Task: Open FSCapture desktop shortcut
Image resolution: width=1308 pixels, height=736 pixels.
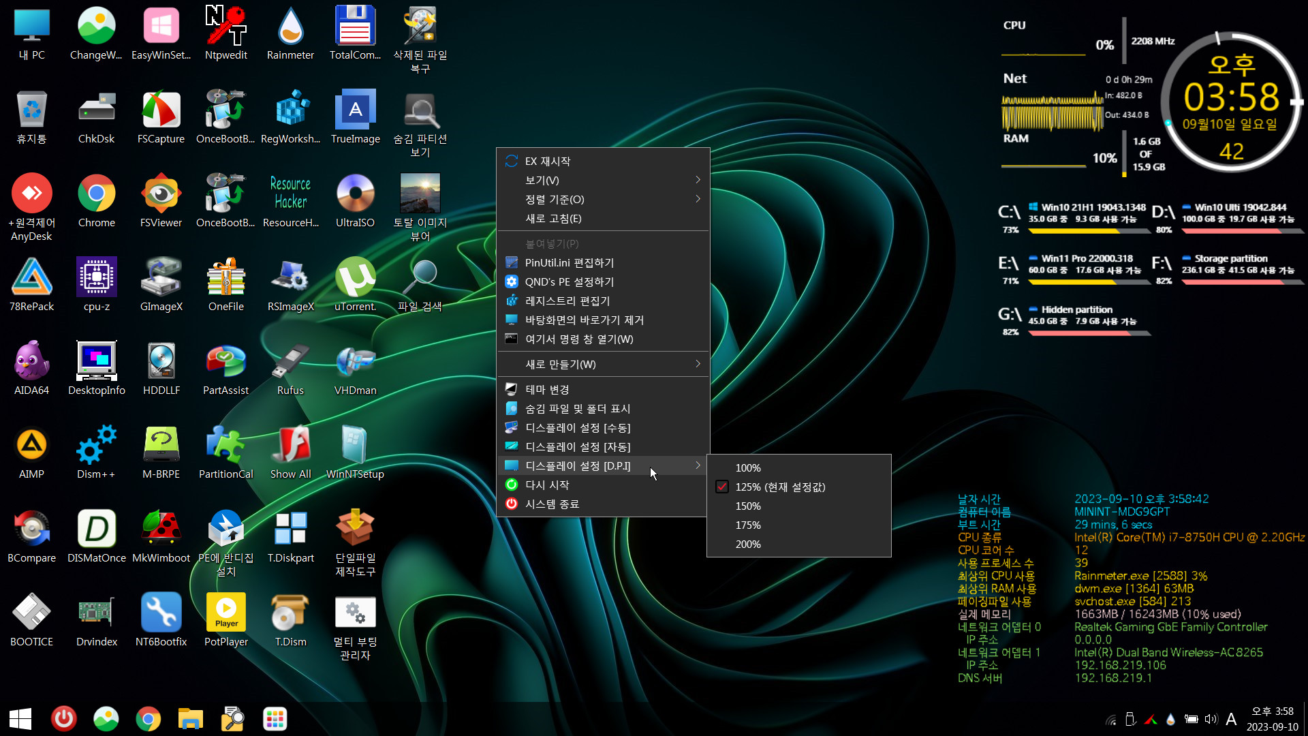Action: coord(161,117)
